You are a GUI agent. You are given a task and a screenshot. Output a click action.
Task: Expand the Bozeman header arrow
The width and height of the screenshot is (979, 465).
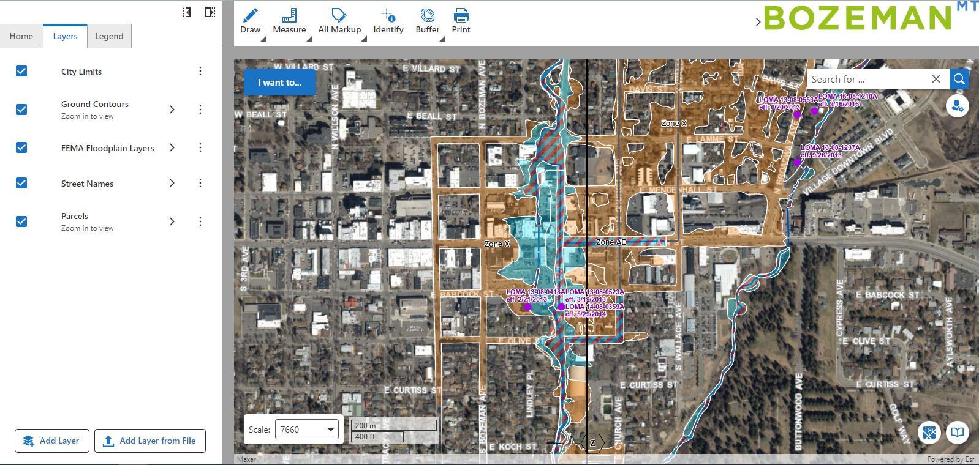click(x=758, y=22)
